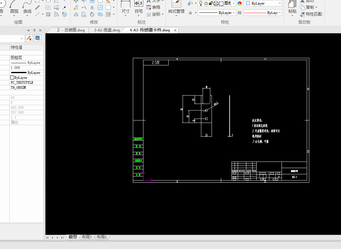The height and width of the screenshot is (249, 341).
Task: Expand the 粘贴 dropdown arrow
Action: coord(292,16)
